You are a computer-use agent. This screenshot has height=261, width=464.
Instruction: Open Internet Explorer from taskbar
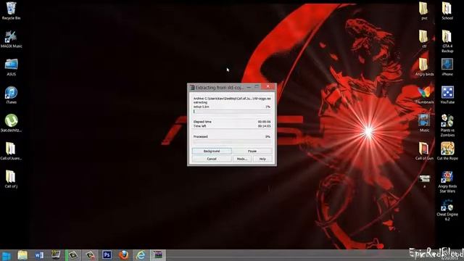coord(141,254)
